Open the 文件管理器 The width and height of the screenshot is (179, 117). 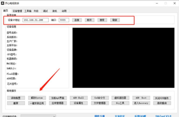click(x=100, y=103)
